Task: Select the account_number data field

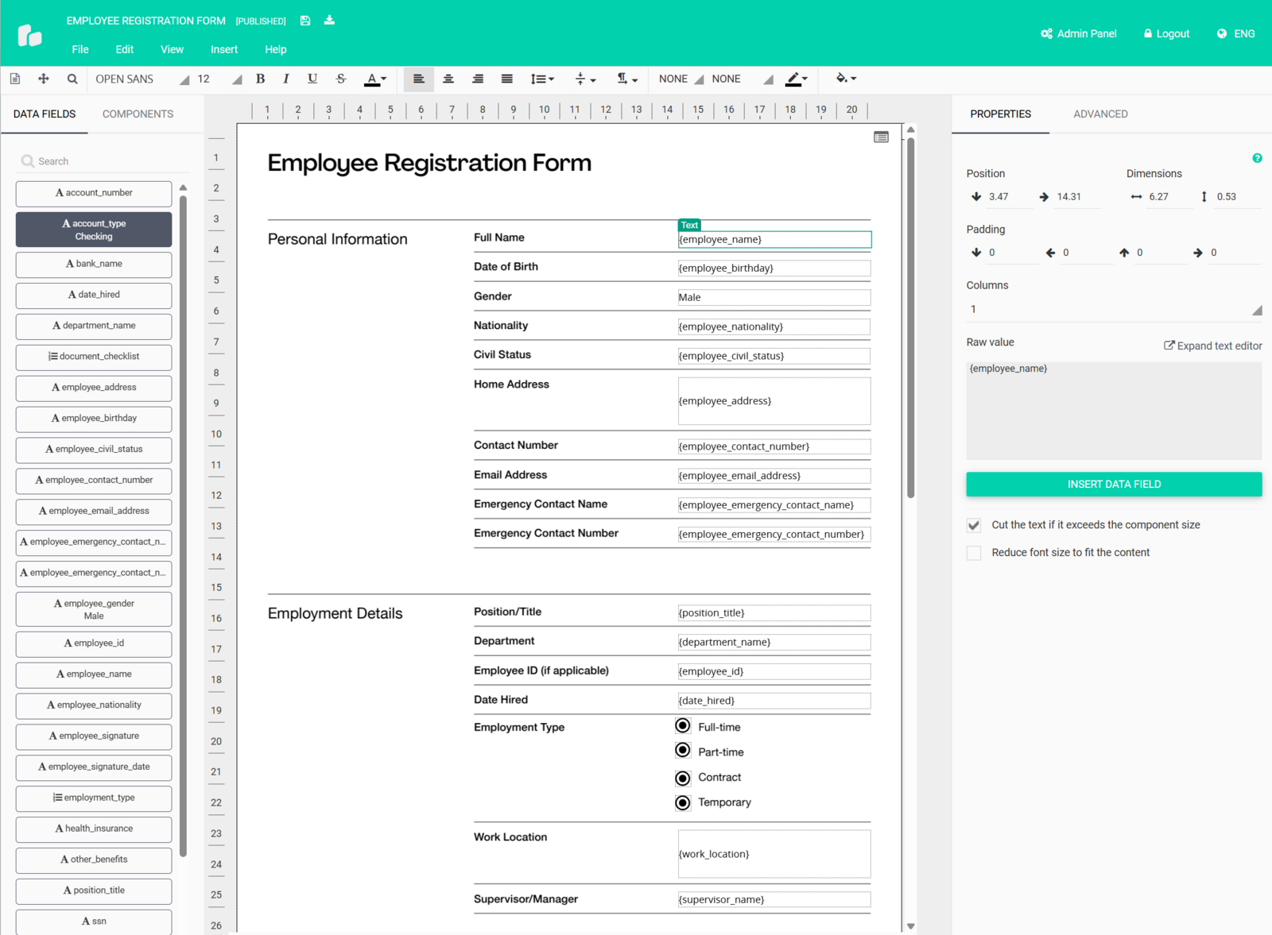Action: pyautogui.click(x=94, y=193)
